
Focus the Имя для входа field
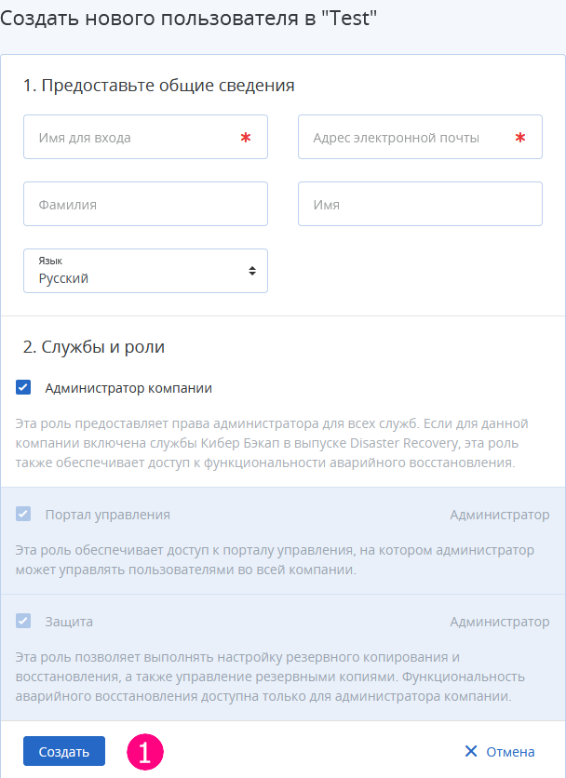(145, 137)
